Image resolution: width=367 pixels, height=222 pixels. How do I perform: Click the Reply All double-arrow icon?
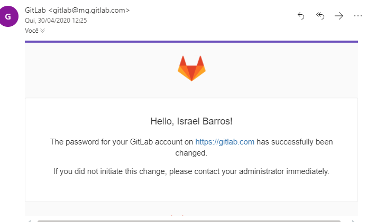(320, 16)
